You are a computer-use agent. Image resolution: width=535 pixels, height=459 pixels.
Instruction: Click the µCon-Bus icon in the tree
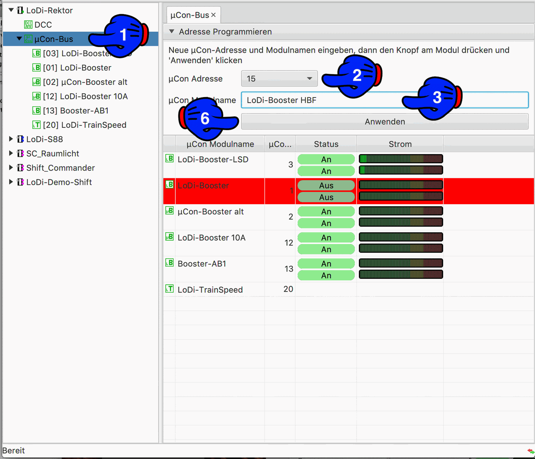pyautogui.click(x=28, y=39)
